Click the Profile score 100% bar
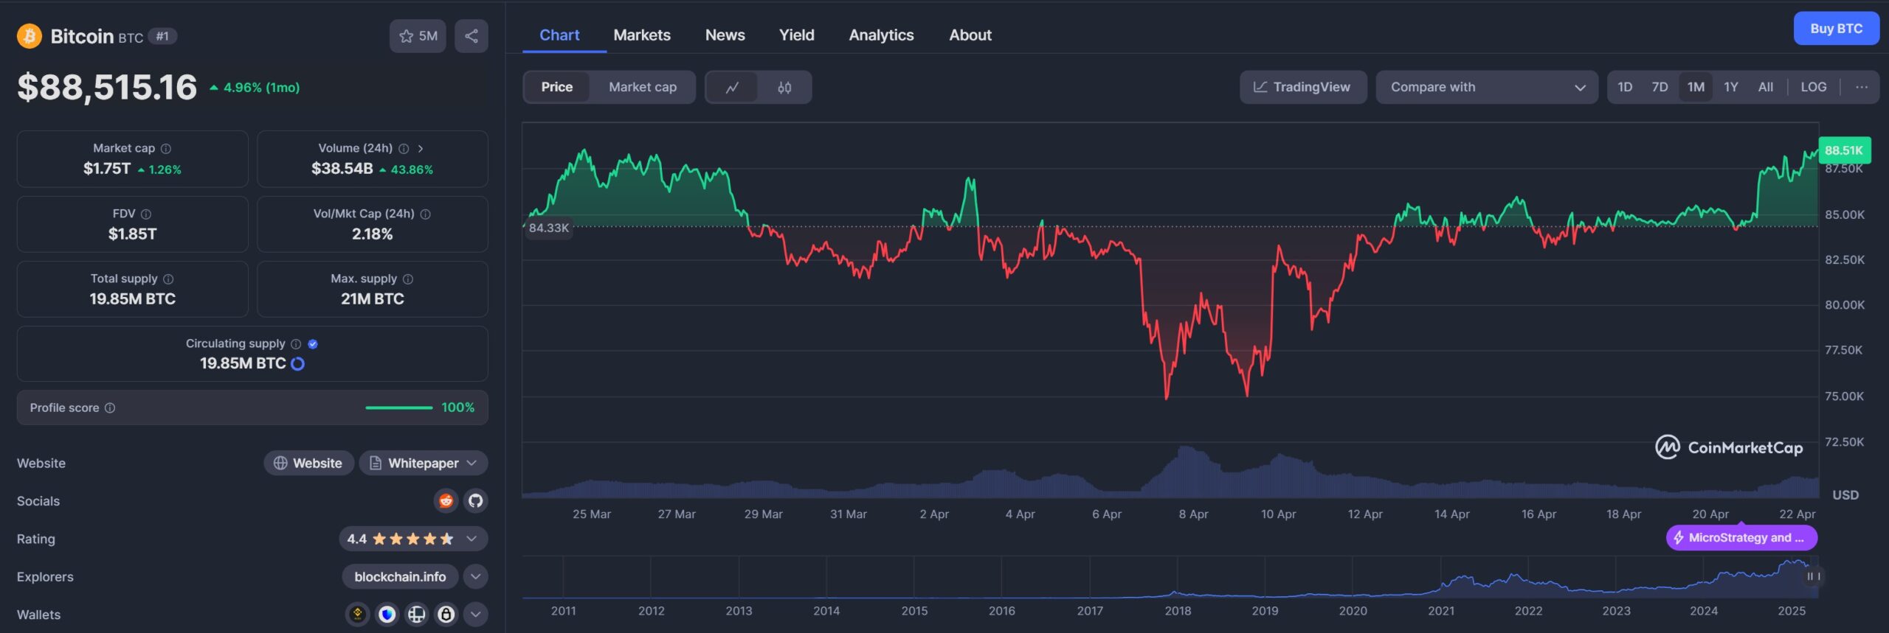The image size is (1889, 633). [399, 408]
